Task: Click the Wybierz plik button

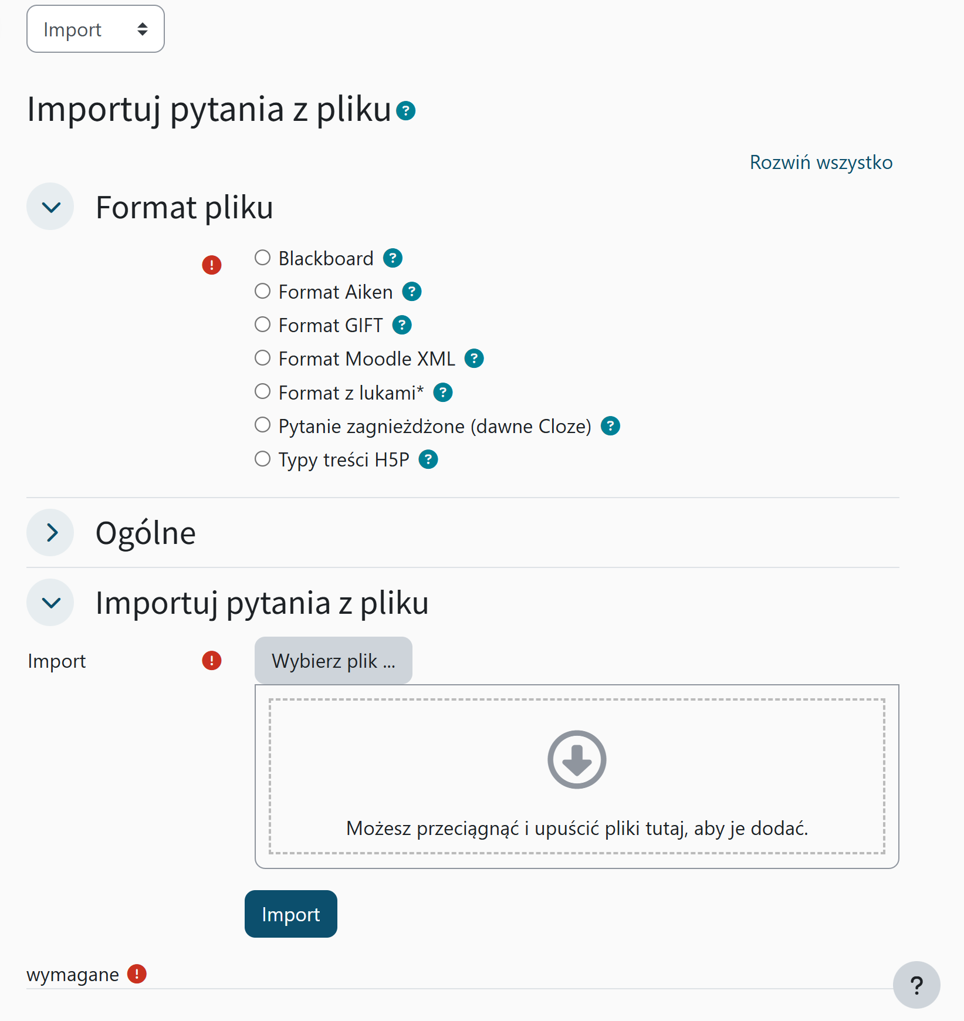Action: pos(333,660)
